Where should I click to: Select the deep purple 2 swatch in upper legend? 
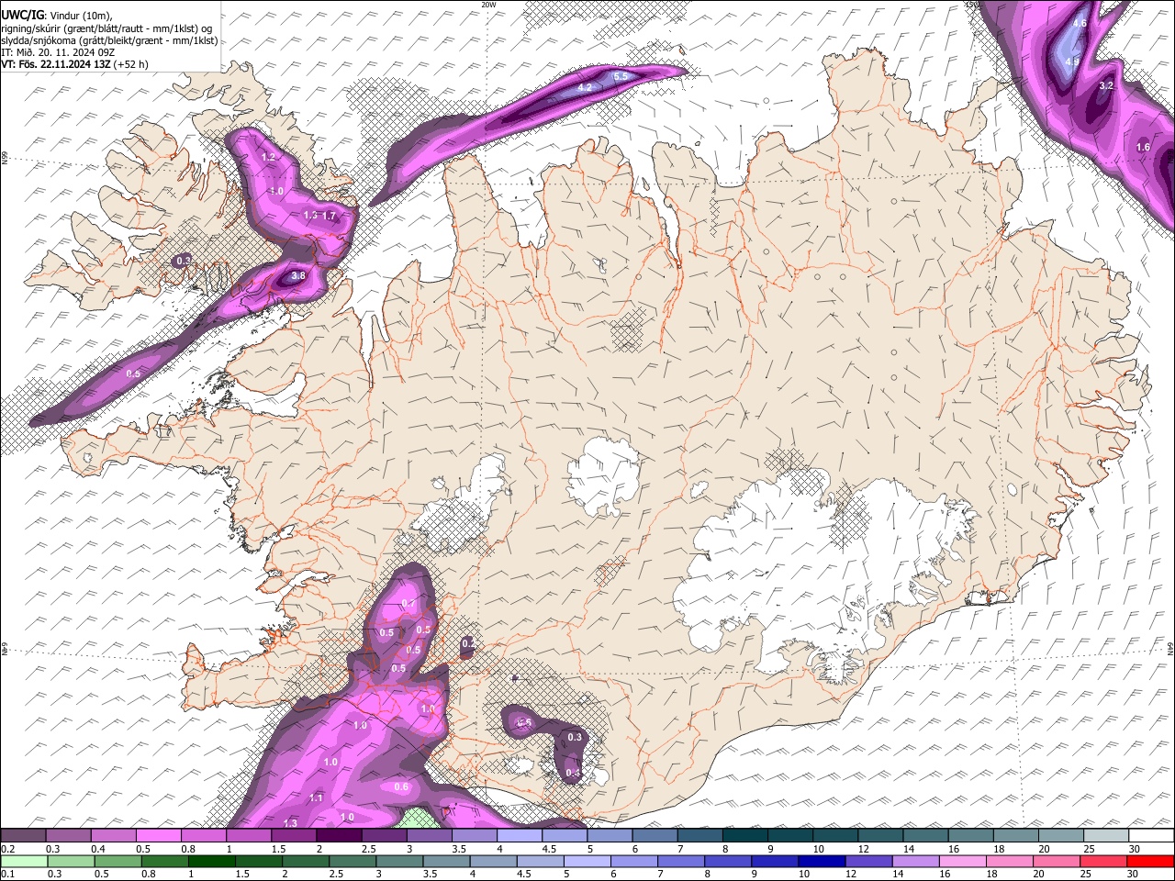click(339, 836)
